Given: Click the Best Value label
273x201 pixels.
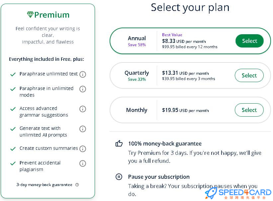Looking at the screenshot, I should (x=172, y=35).
